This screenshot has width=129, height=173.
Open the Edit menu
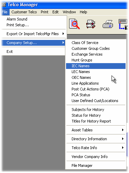pos(55,12)
